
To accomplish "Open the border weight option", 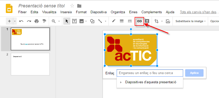I will 122,21.
